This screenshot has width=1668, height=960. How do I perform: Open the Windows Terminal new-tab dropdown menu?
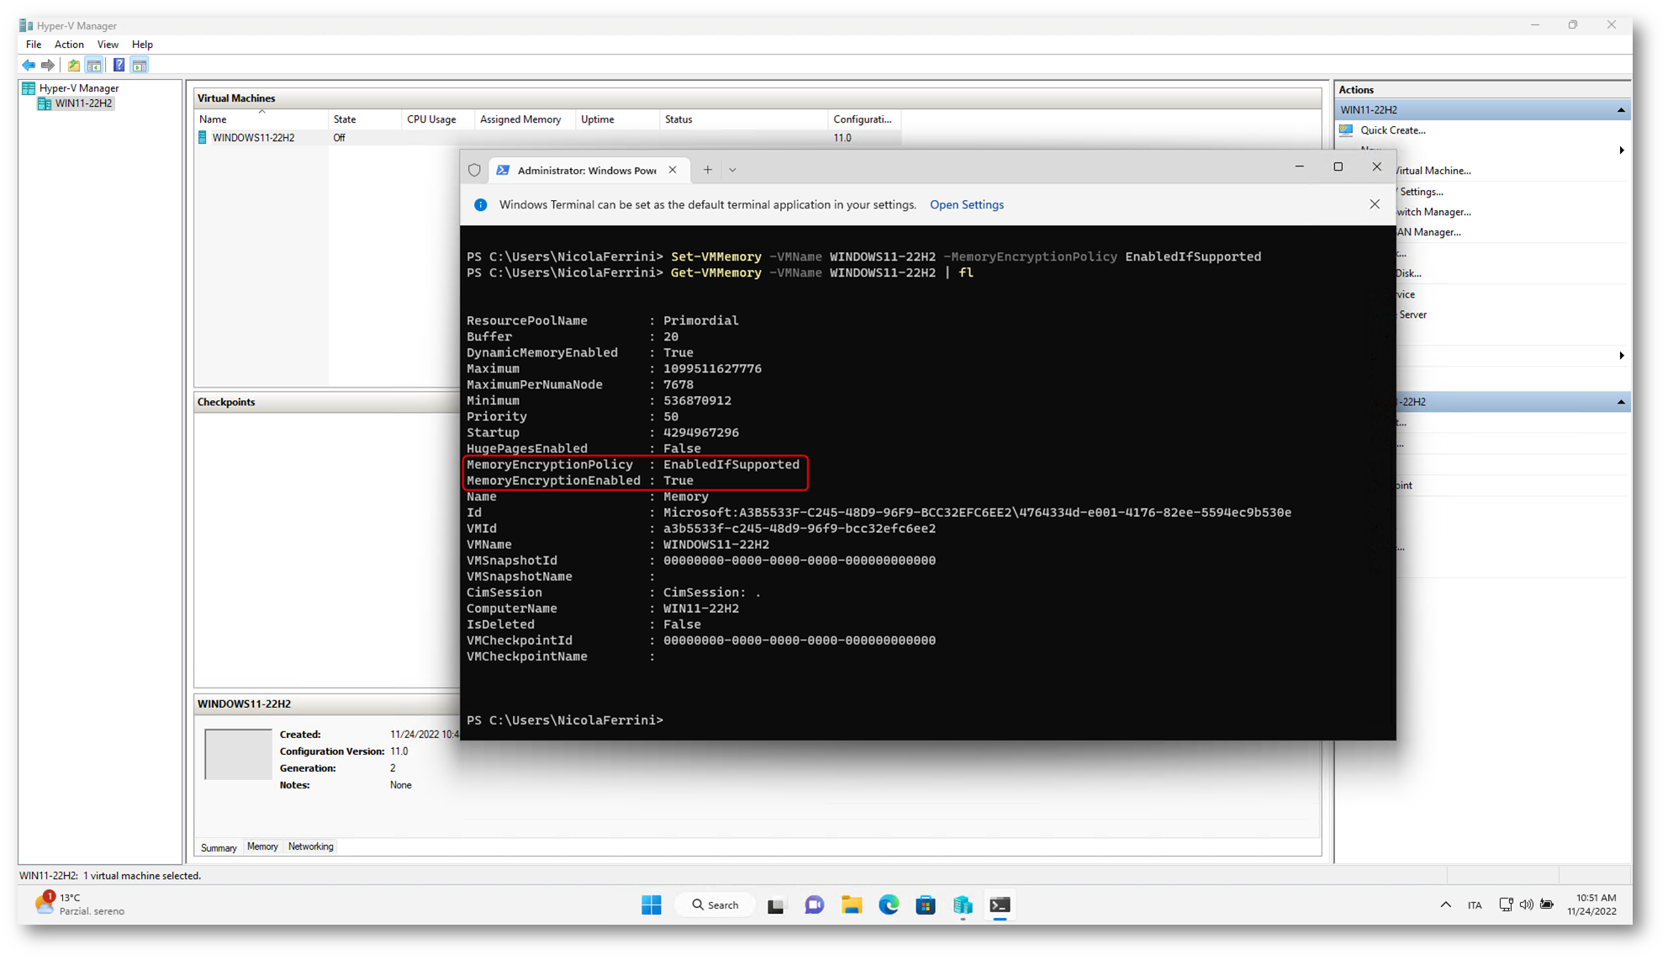pos(733,170)
